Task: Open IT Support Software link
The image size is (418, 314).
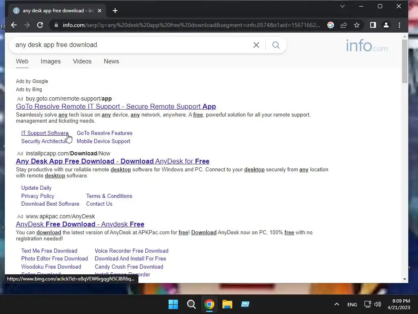Action: [44, 133]
